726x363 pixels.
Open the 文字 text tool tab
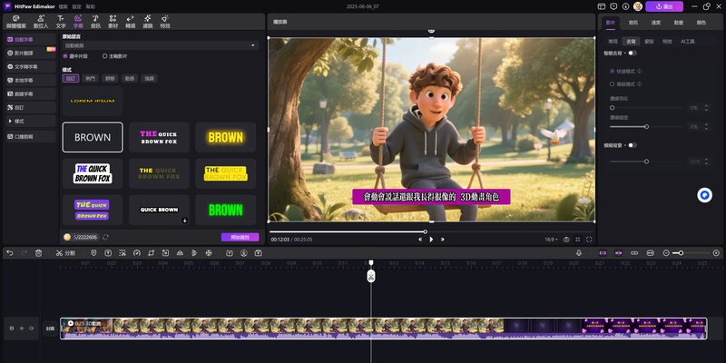[x=61, y=22]
